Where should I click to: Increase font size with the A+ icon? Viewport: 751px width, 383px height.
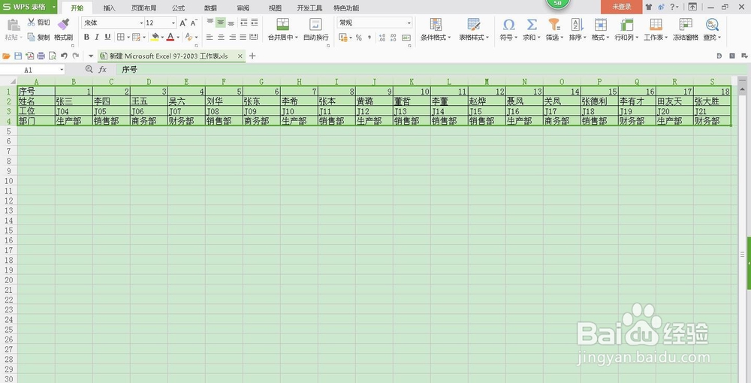[183, 23]
